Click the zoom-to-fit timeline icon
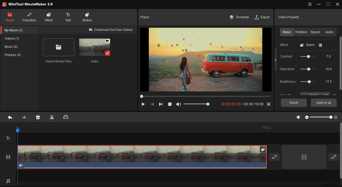The height and width of the screenshot is (187, 342). click(298, 117)
